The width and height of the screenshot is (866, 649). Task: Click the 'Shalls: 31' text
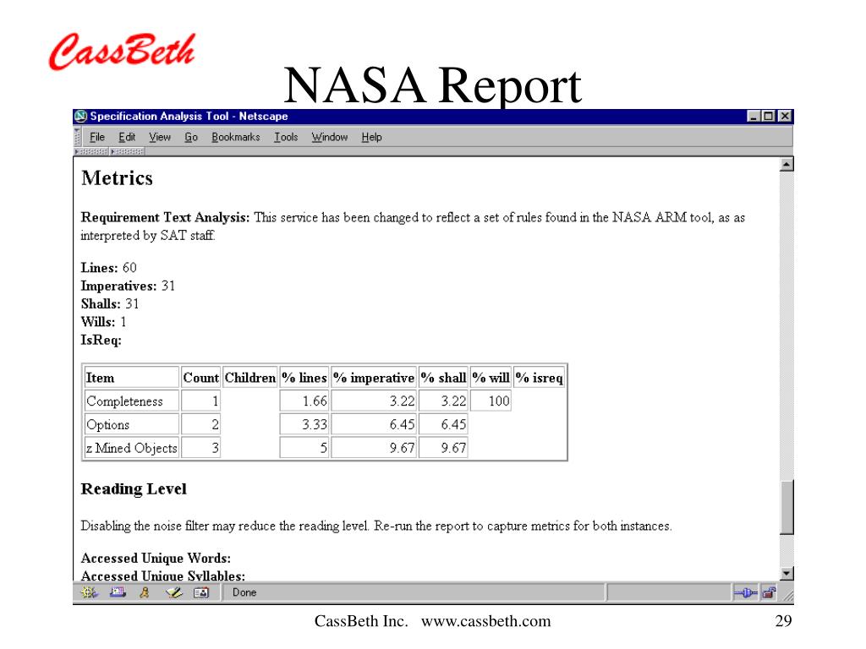point(110,304)
